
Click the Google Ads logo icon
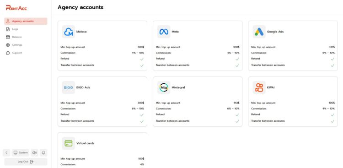coord(259,32)
